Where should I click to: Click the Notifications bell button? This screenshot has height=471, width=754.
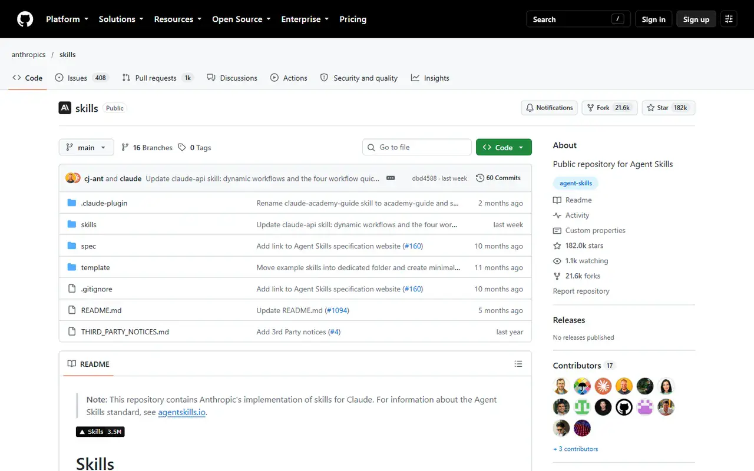[x=549, y=108]
